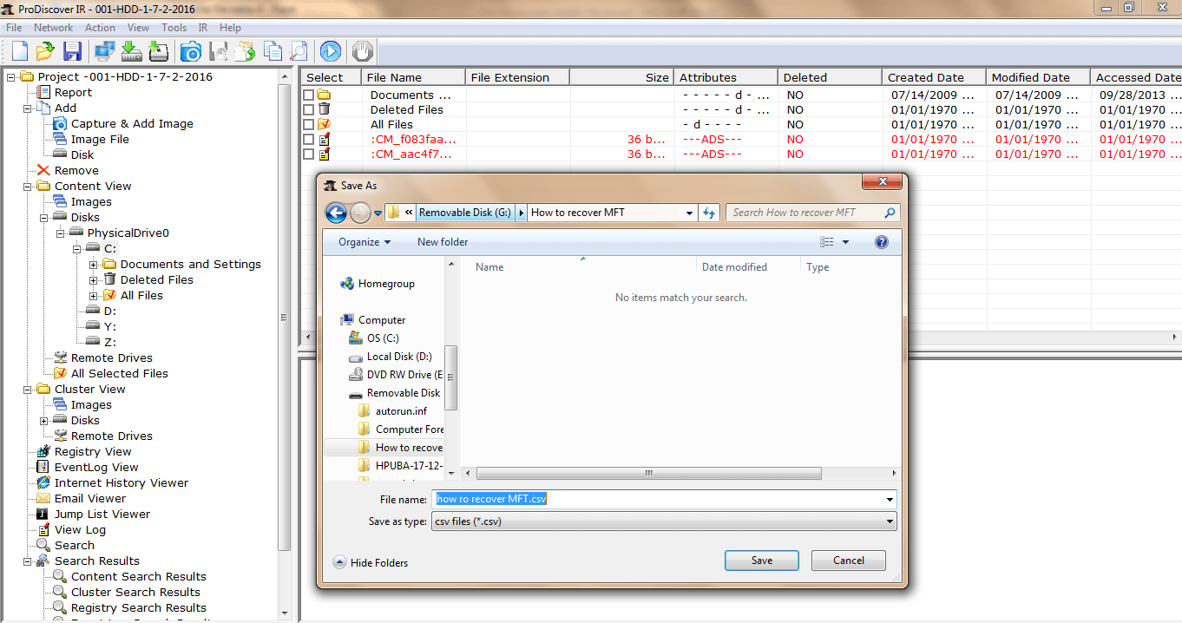Click the green-arrow disk image icon
Image resolution: width=1182 pixels, height=623 pixels.
(x=158, y=51)
